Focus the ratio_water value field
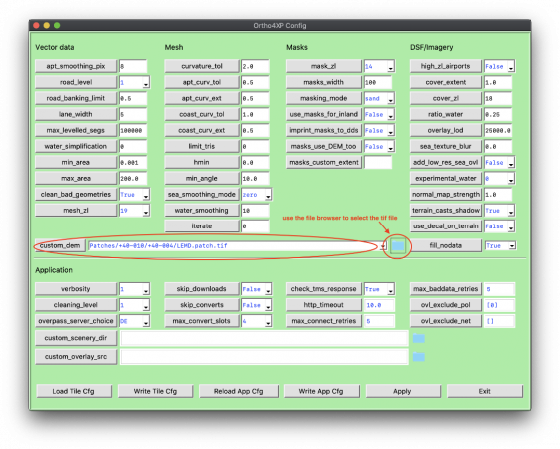The width and height of the screenshot is (560, 449). pos(498,114)
